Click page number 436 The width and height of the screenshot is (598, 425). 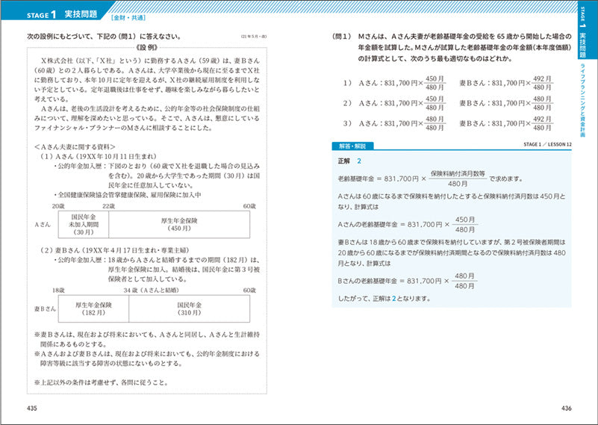(565, 408)
